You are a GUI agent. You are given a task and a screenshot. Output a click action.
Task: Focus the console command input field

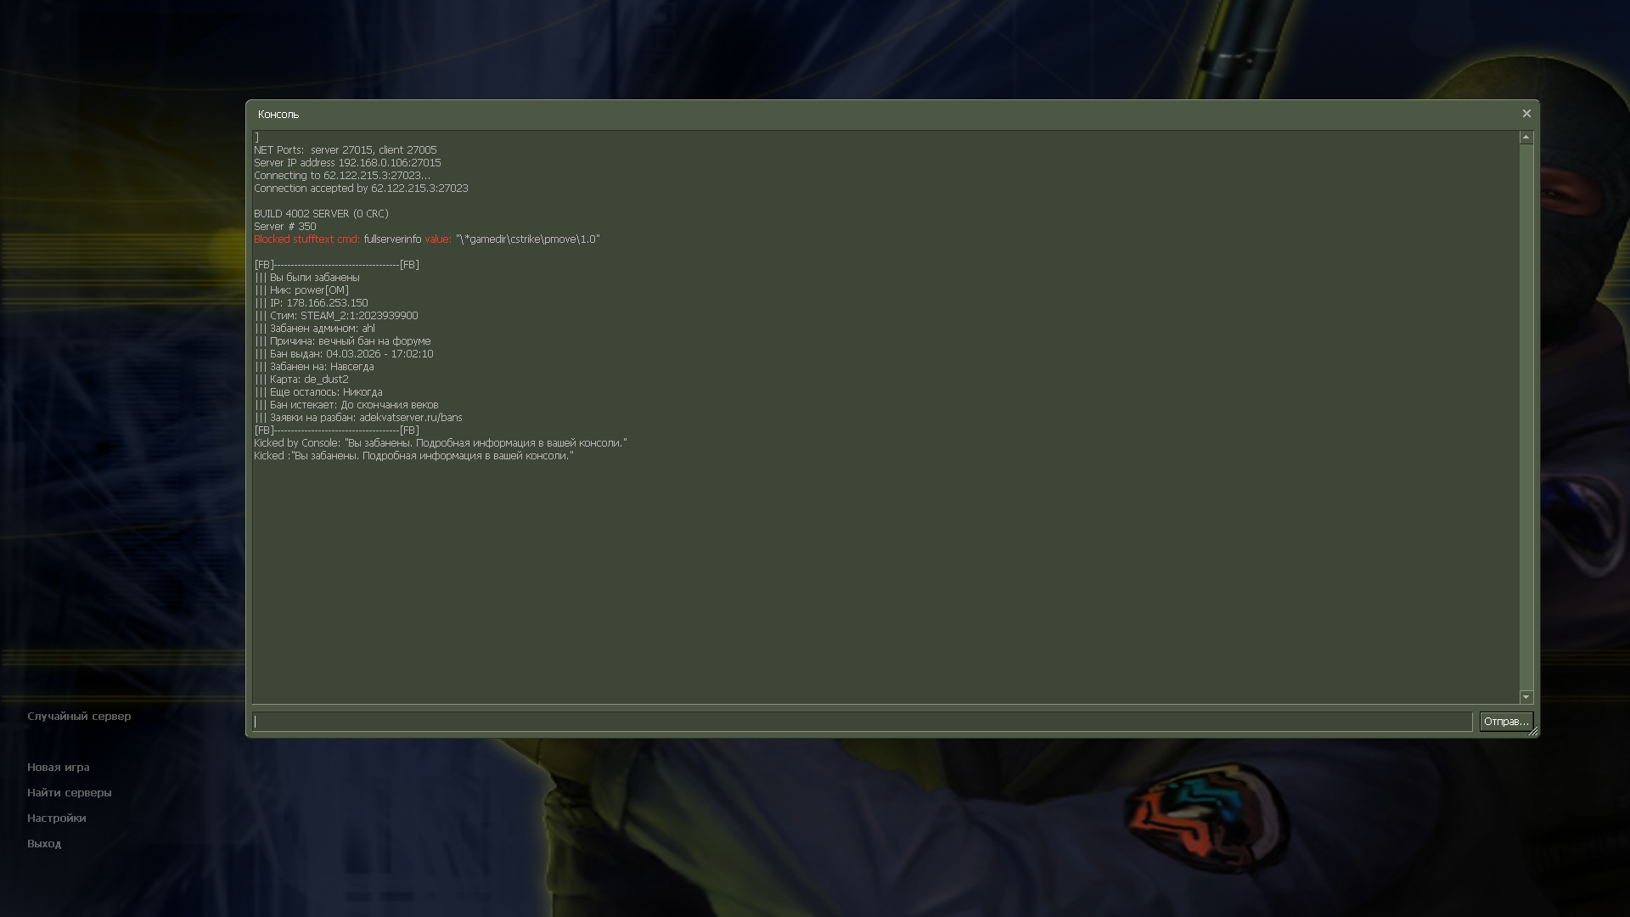pos(861,722)
